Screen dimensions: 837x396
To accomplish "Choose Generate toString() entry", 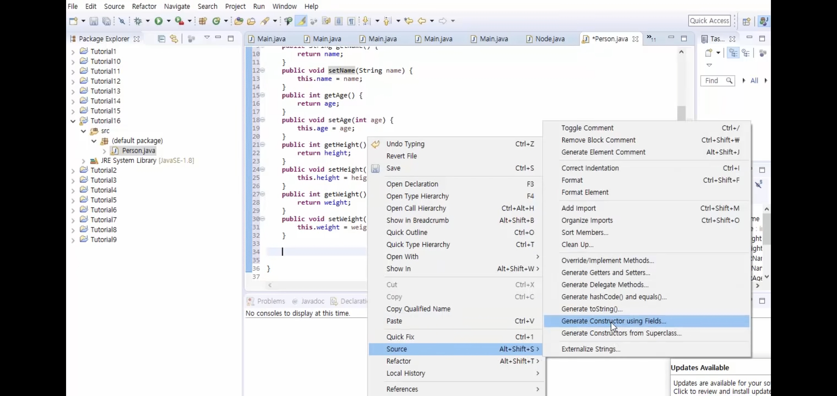I will (x=646, y=309).
